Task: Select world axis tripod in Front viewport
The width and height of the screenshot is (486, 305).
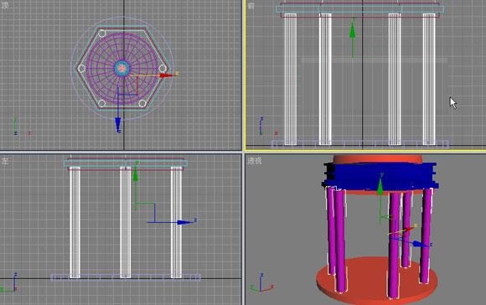Action: point(267,127)
